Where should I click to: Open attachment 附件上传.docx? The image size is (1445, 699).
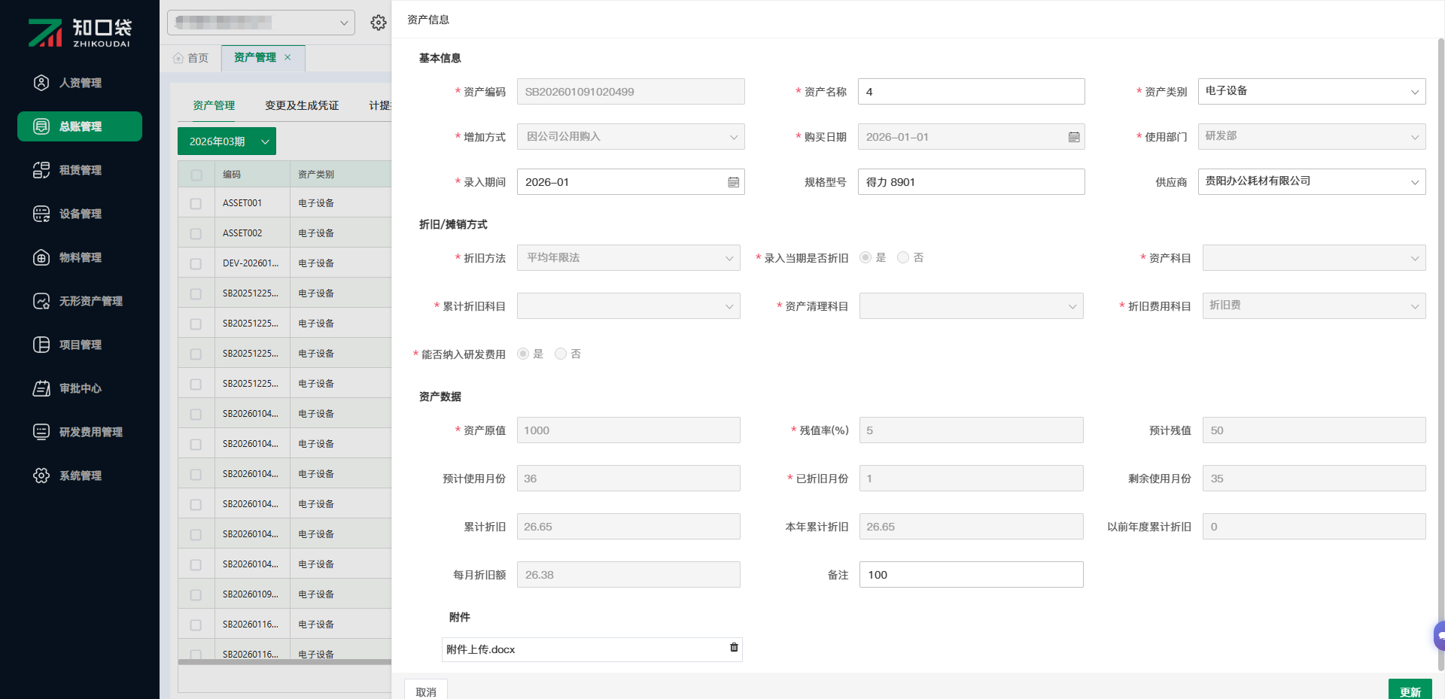click(480, 649)
